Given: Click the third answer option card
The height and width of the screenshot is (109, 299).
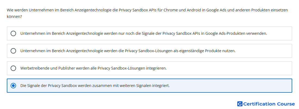Looking at the screenshot, I should coord(149,68).
